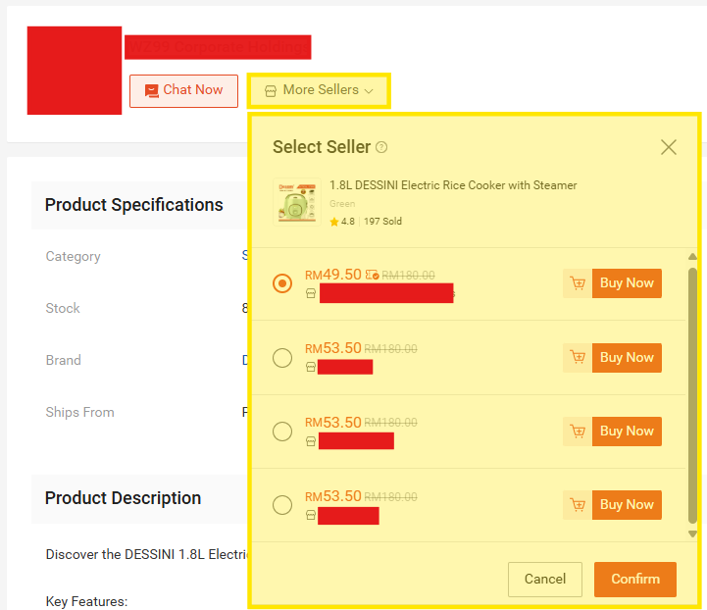Click the voucher icon beside RM49.50
The image size is (707, 610).
coord(372,275)
